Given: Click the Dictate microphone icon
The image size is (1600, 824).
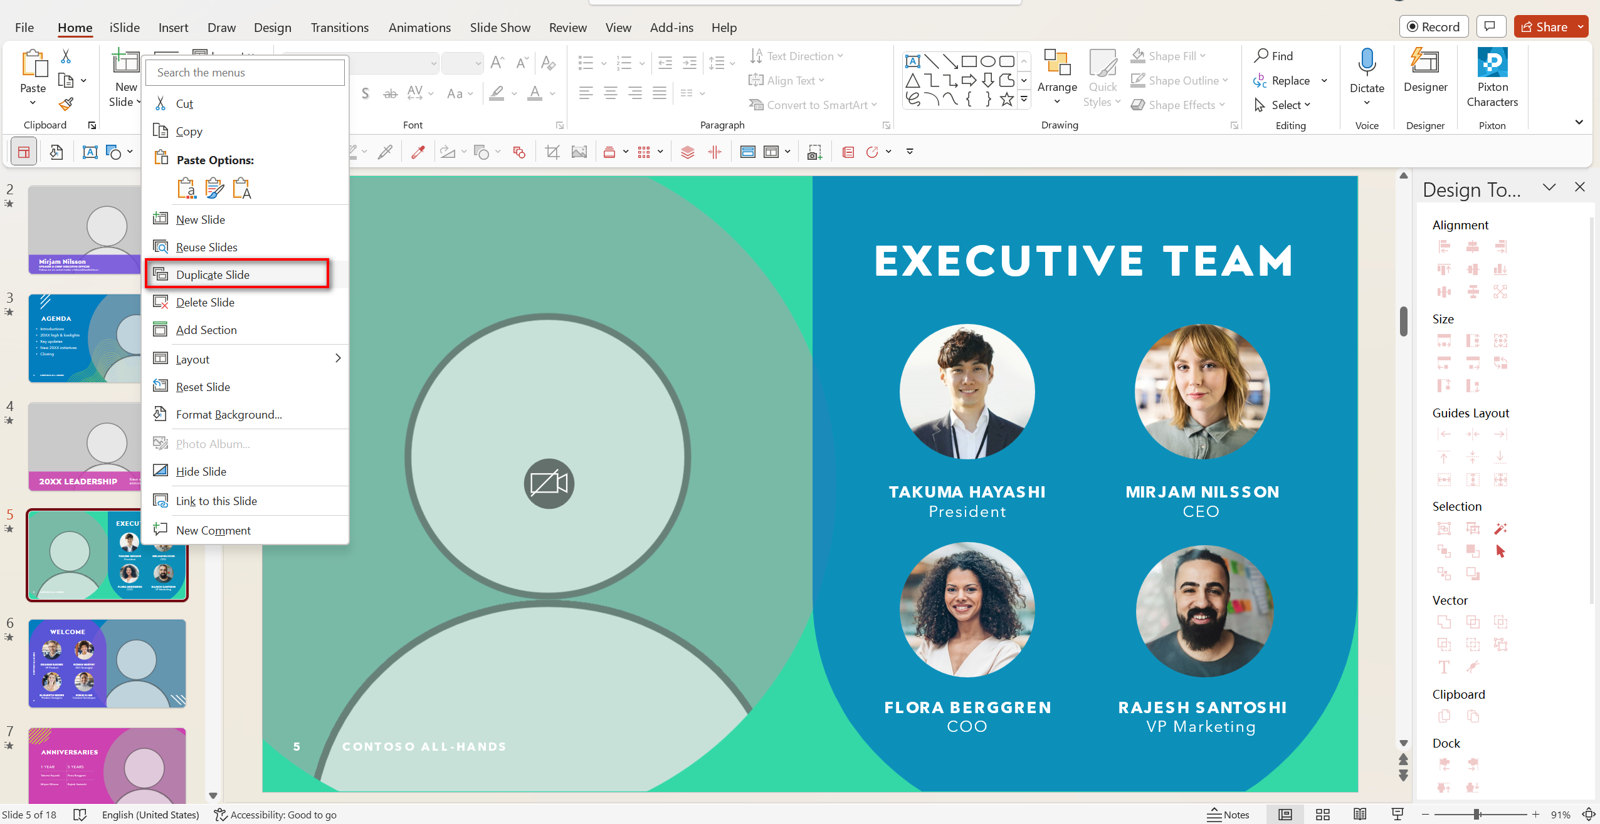Looking at the screenshot, I should pos(1367,63).
